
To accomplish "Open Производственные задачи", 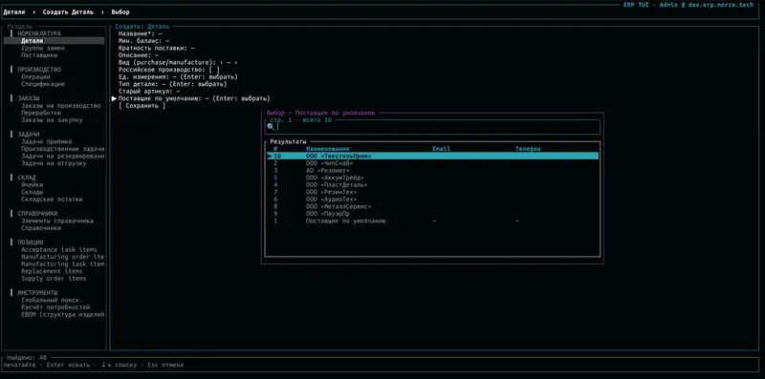I will [62, 149].
